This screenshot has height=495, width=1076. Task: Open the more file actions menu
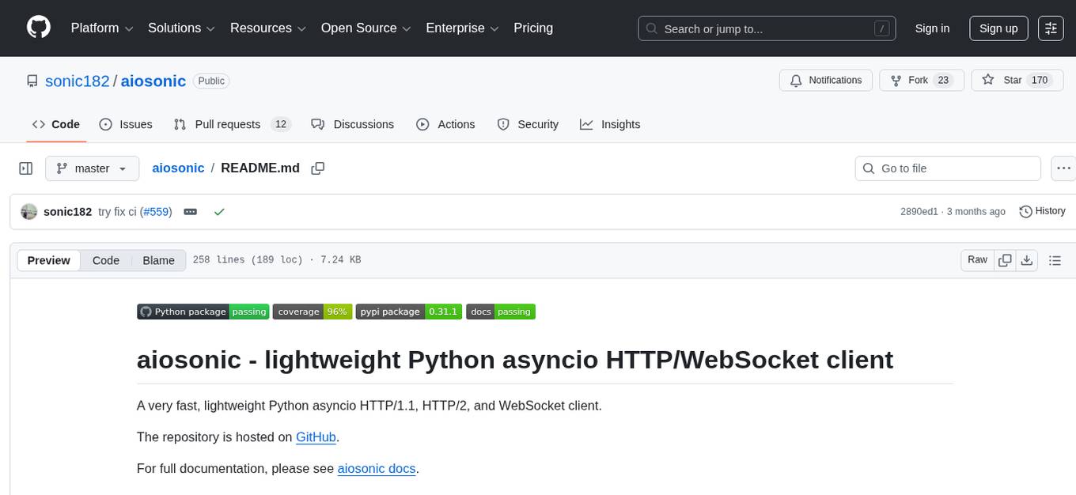[1064, 168]
